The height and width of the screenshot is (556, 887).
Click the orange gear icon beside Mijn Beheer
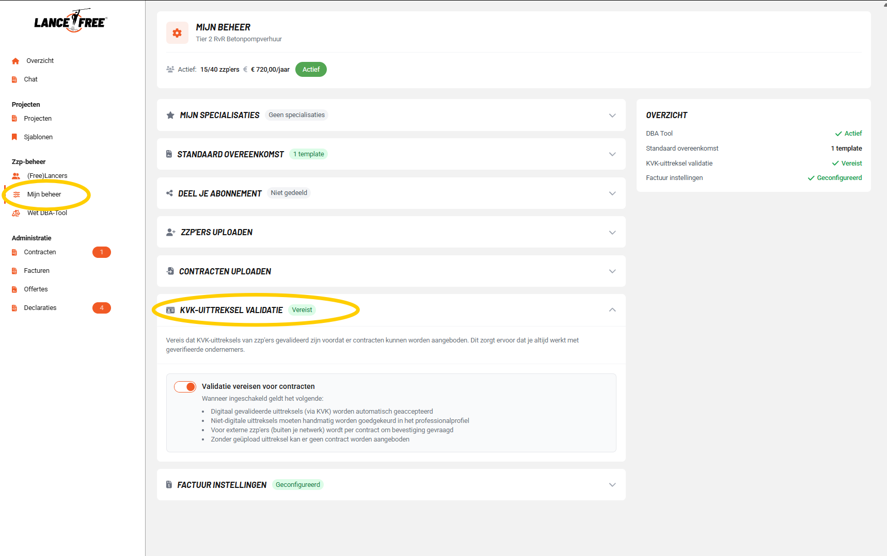coord(177,33)
